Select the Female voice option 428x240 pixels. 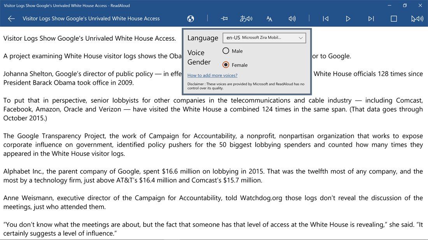pyautogui.click(x=226, y=65)
